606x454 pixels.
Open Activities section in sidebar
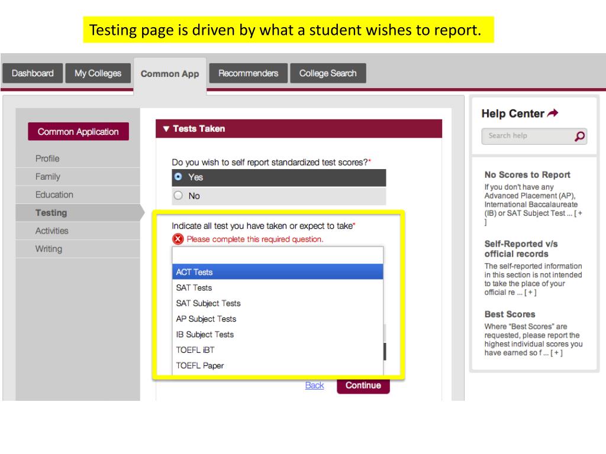click(x=78, y=231)
